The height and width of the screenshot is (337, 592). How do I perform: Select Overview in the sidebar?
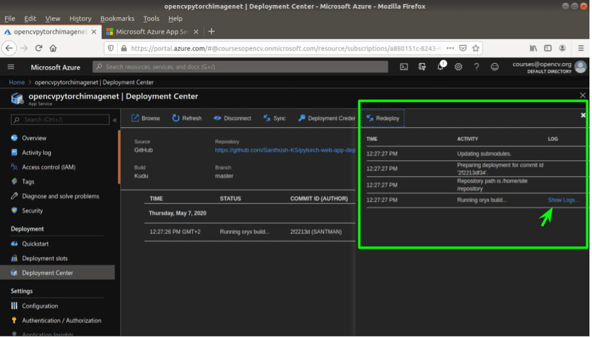coord(34,138)
